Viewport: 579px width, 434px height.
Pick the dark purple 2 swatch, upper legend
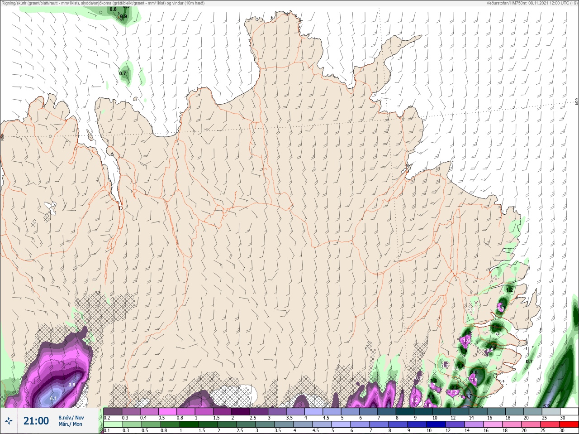(x=241, y=411)
